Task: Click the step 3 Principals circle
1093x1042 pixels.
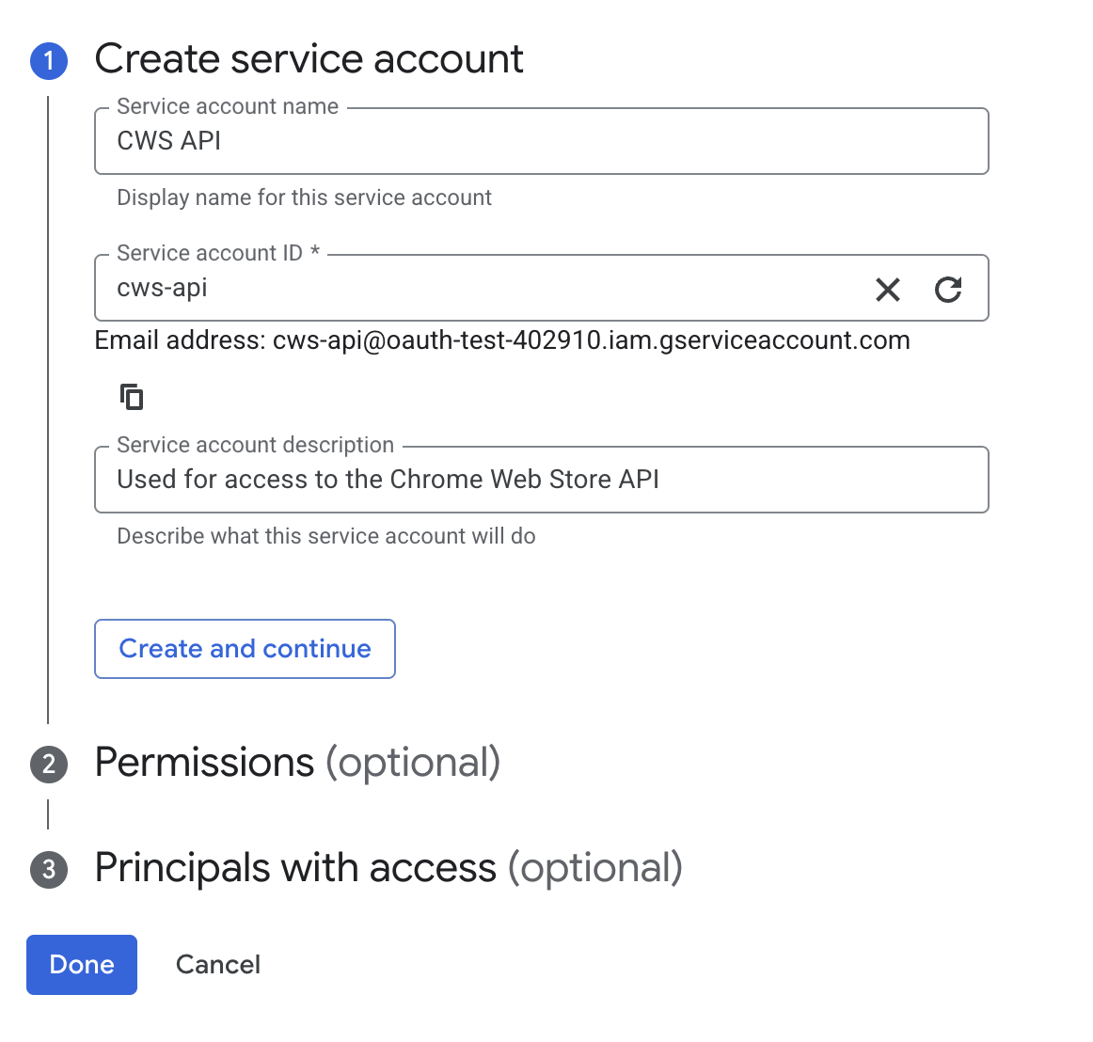Action: (48, 870)
